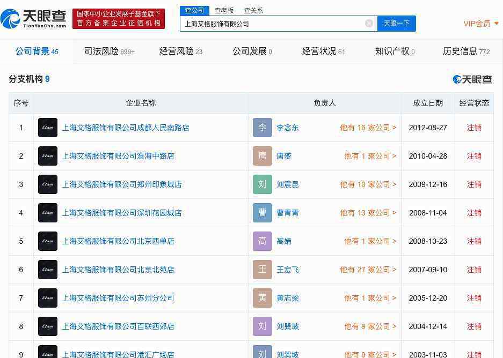Viewport: 503px width, 358px height.
Task: Open the 郑州印象城店 branch link
Action: pos(122,184)
